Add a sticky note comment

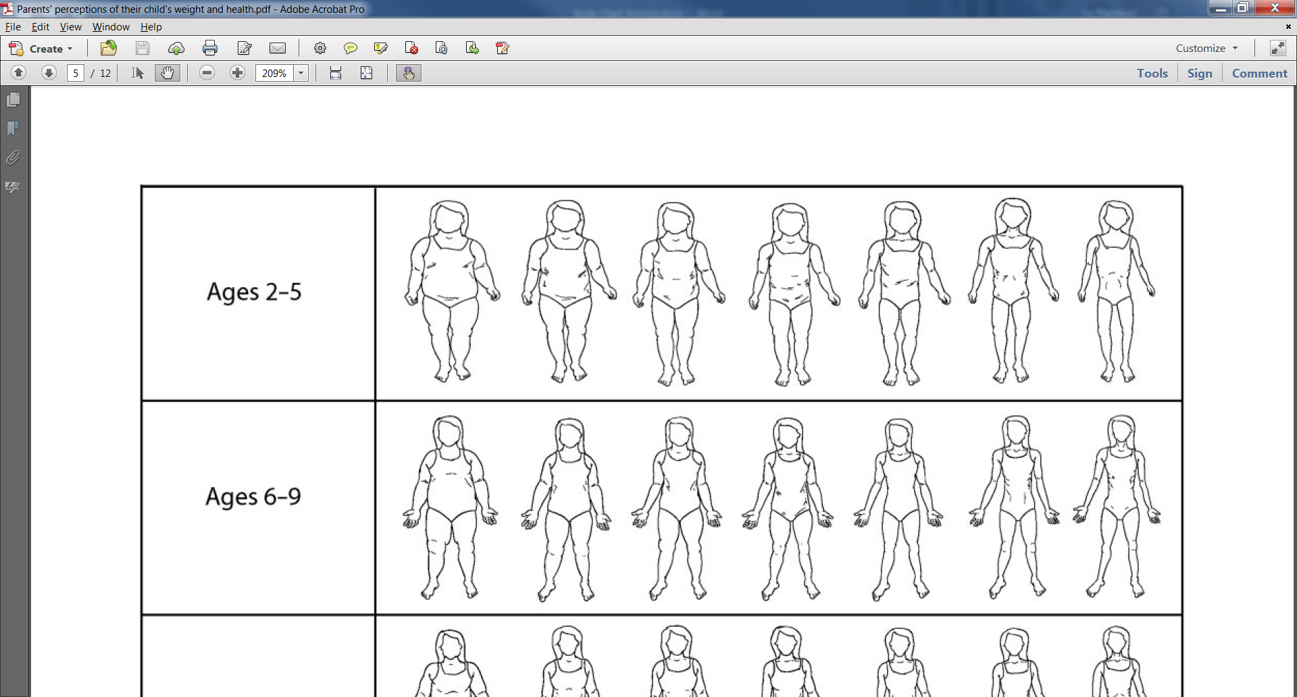coord(350,49)
